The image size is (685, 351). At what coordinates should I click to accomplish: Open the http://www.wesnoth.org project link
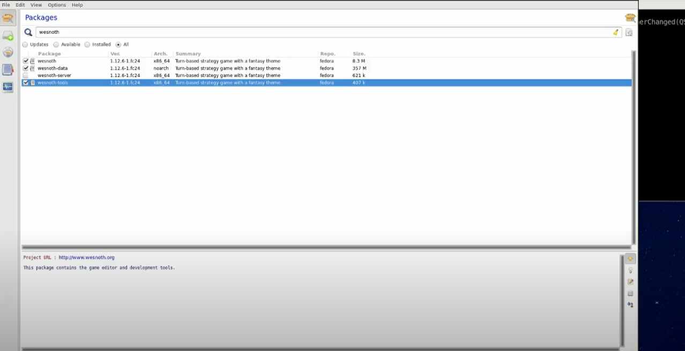pyautogui.click(x=86, y=257)
